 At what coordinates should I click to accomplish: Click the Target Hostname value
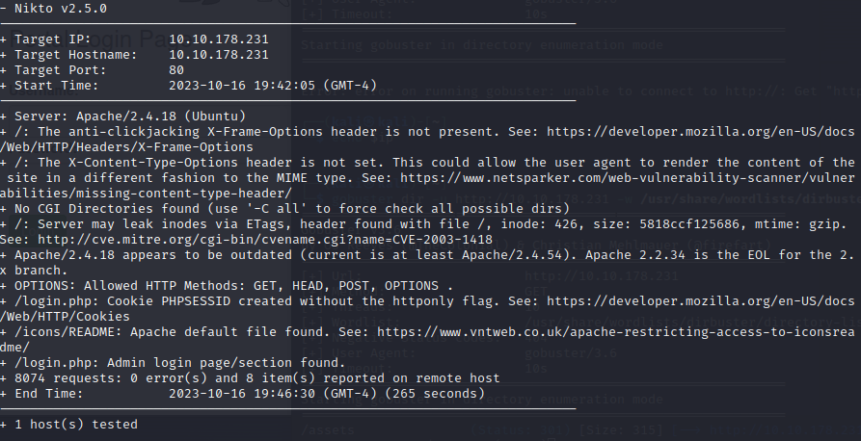pos(218,55)
